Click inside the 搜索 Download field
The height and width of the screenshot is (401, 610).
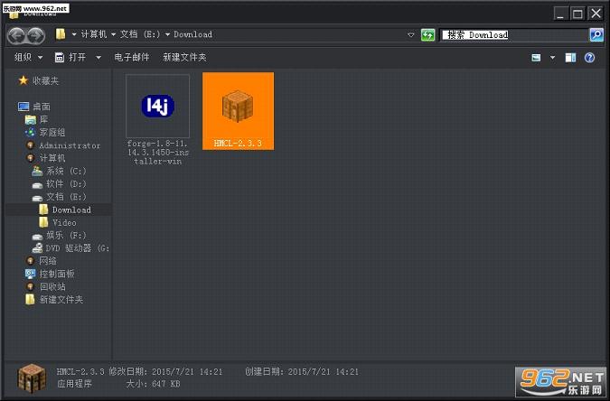tap(514, 35)
